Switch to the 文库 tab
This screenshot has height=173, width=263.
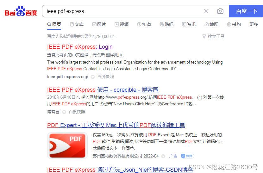click(77, 24)
